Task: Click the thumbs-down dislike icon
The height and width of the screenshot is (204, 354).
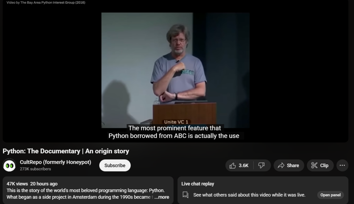Action: click(262, 165)
